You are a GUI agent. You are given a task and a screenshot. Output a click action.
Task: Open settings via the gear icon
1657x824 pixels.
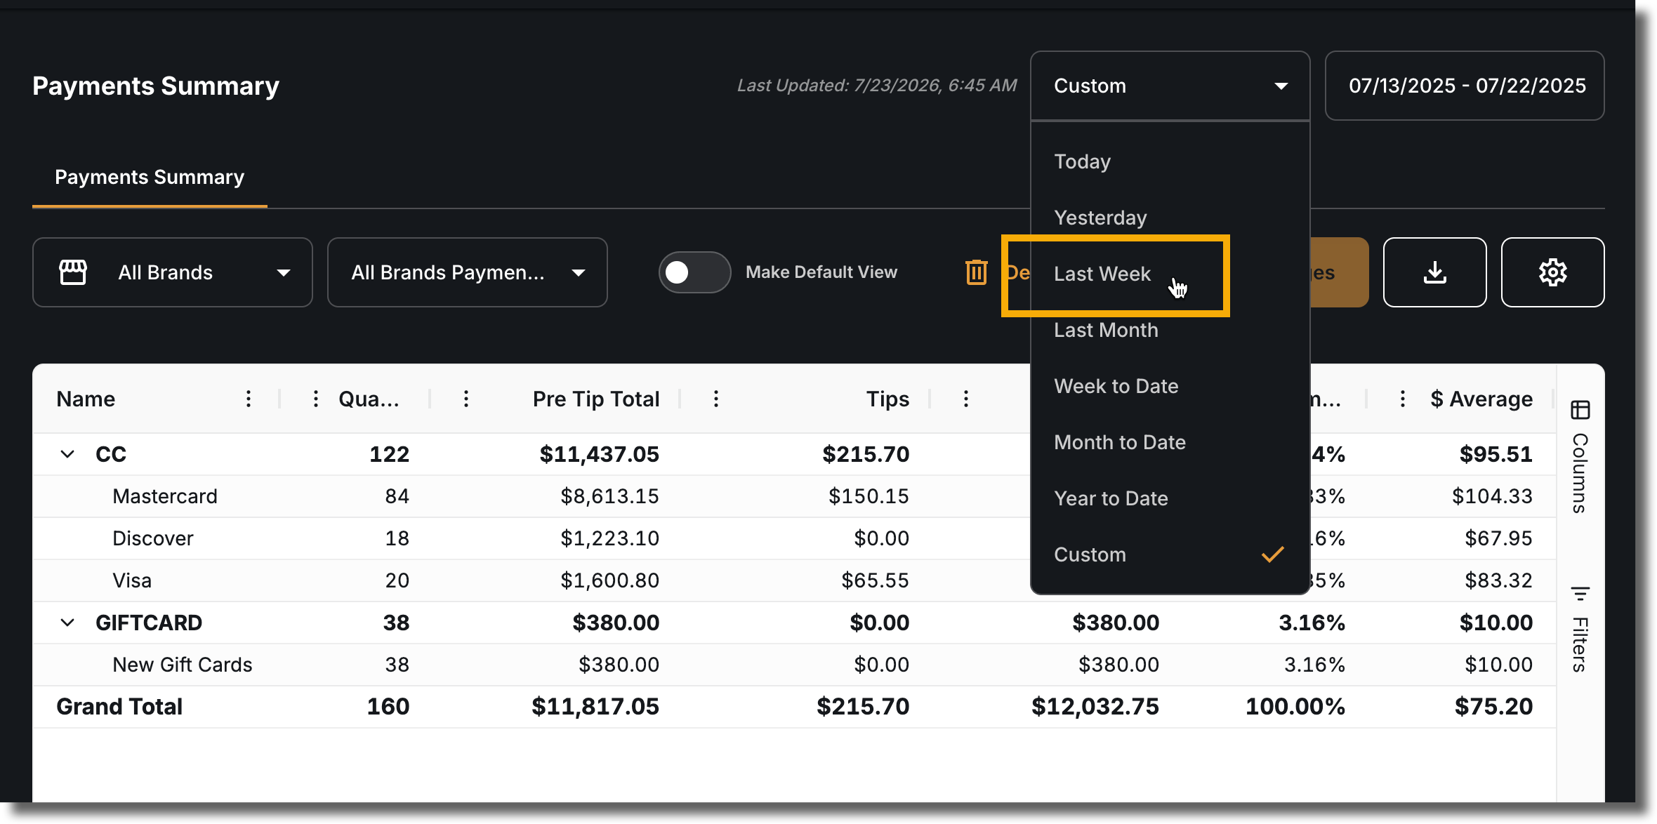(x=1552, y=272)
